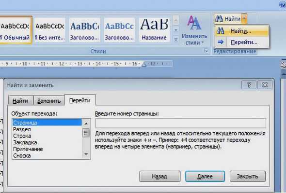Click binoculars icon in Найти menu item
Viewport: 286px width, 193px height.
[221, 31]
